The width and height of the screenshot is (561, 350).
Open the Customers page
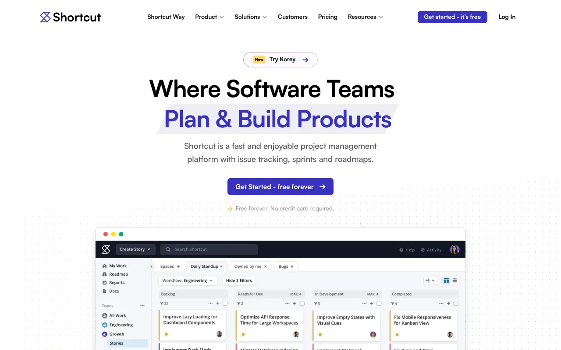[293, 17]
